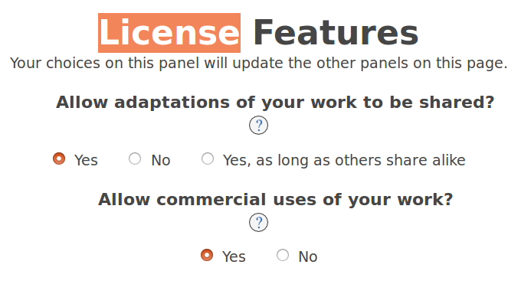Choose the share alike radio button
Screen dimensions: 531x281
click(208, 158)
